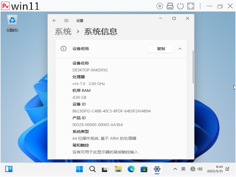Viewport: 236px width, 177px height.
Task: Open File Explorer from the taskbar
Action: (x=118, y=169)
